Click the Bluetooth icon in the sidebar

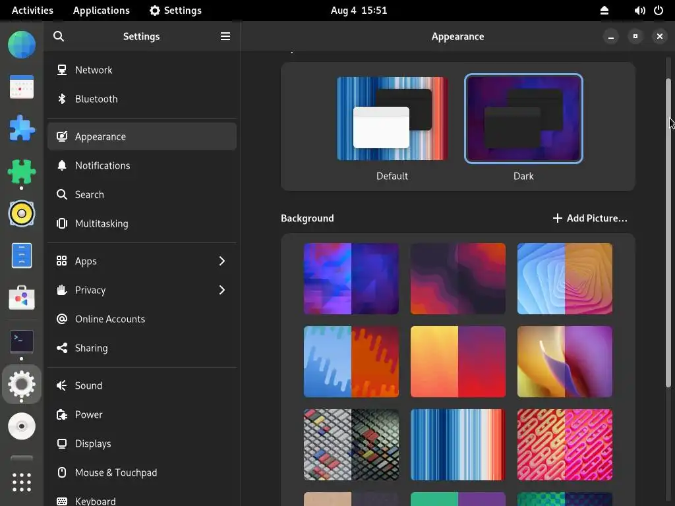[x=62, y=99]
